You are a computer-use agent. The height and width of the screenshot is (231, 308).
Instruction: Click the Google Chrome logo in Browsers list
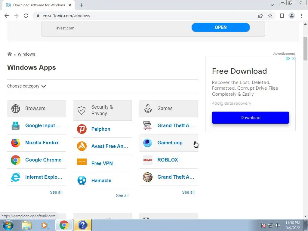click(x=16, y=160)
